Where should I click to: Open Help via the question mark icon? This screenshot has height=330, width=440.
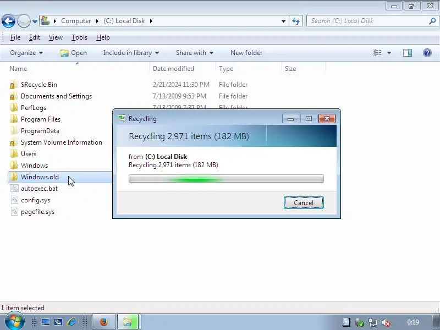pyautogui.click(x=427, y=53)
